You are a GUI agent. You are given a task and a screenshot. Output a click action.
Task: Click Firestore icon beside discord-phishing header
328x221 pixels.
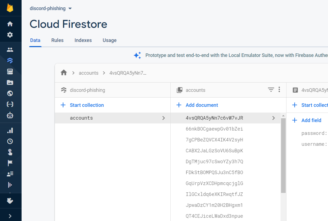[x=64, y=90]
